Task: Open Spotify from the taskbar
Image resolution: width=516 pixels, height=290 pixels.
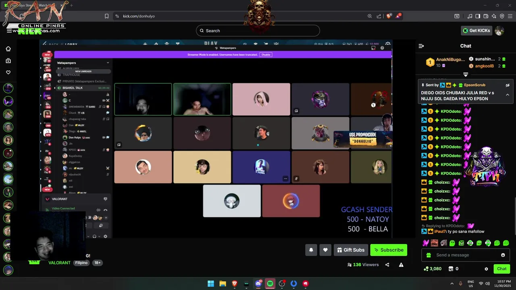Action: point(270,284)
